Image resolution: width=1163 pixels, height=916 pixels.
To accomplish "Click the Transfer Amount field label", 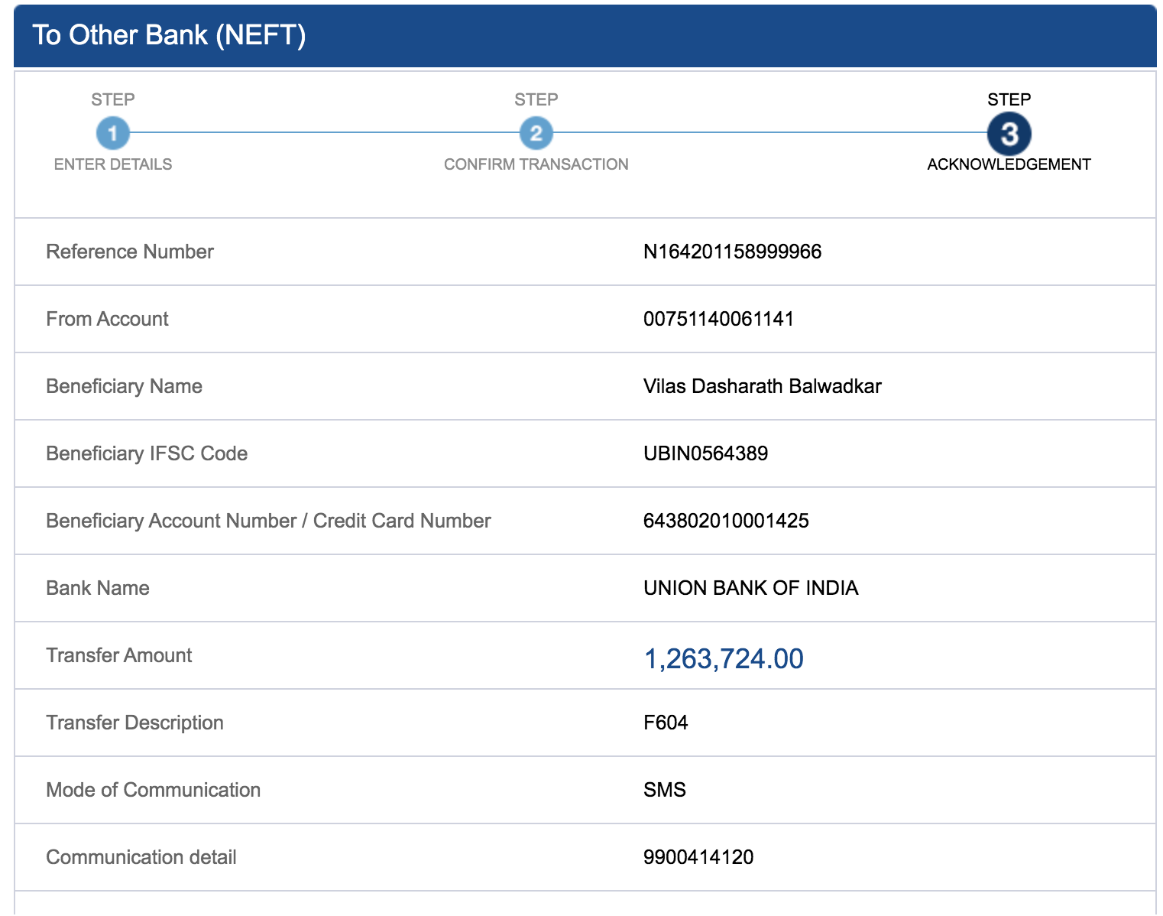I will pos(119,655).
